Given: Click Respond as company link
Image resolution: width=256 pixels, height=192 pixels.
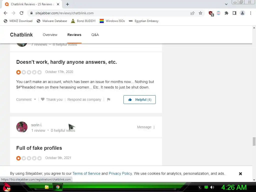Looking at the screenshot, I should 84,99.
